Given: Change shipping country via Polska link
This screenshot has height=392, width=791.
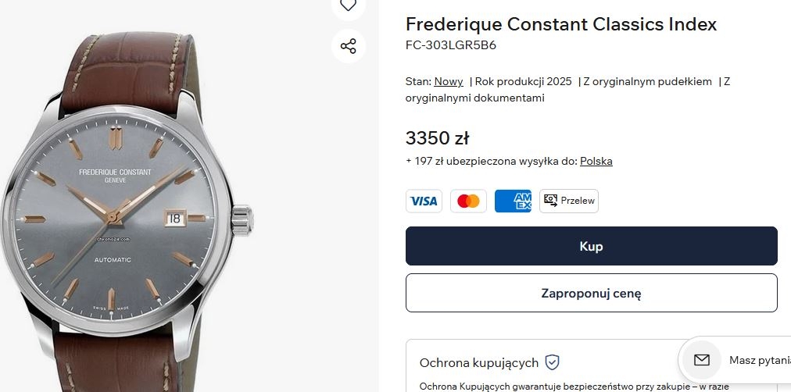Looking at the screenshot, I should point(596,161).
